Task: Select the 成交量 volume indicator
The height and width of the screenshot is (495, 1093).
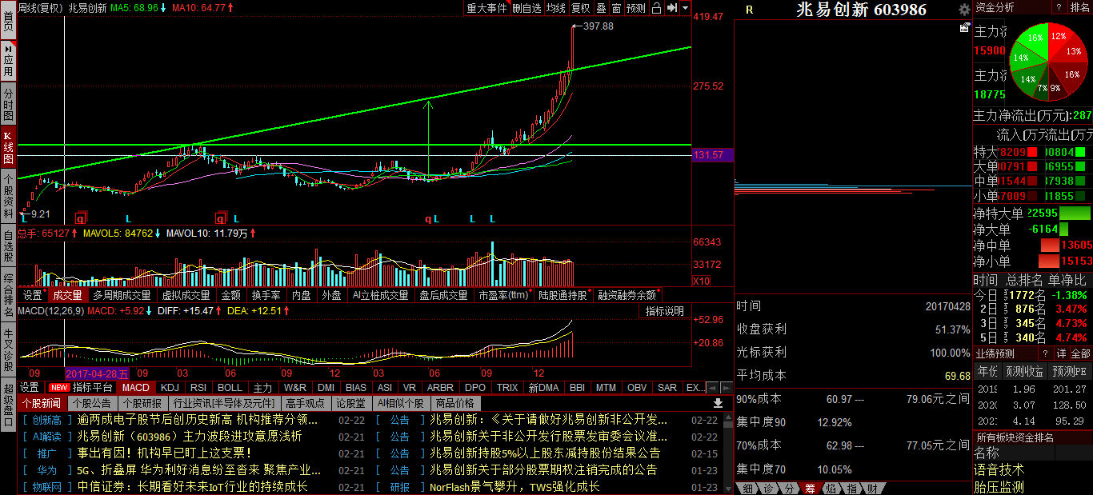Action: coord(67,295)
